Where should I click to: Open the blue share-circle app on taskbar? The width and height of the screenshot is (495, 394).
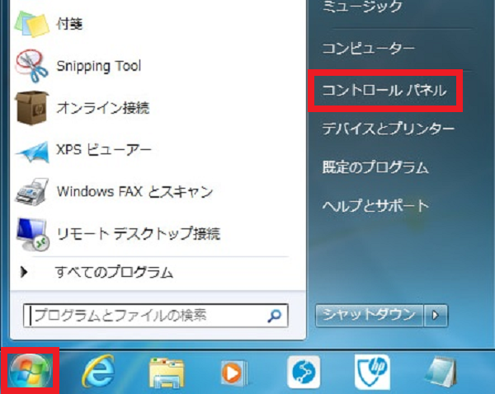pos(304,372)
